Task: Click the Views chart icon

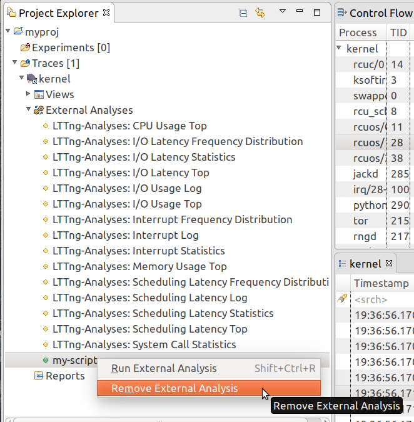Action: pyautogui.click(x=39, y=94)
